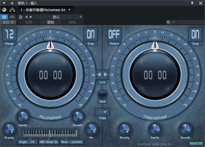Click the Copy arrow button
Image resolution: width=205 pixels, height=147 pixels.
point(102,112)
